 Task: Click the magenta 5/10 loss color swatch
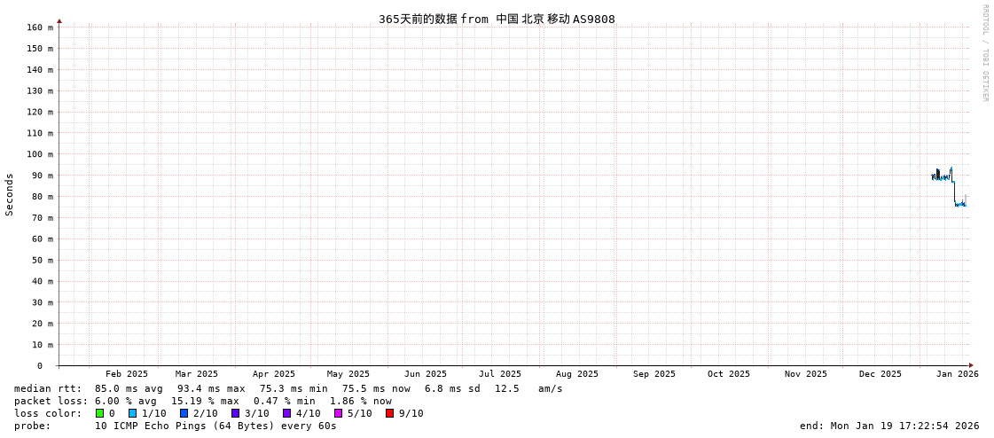339,413
